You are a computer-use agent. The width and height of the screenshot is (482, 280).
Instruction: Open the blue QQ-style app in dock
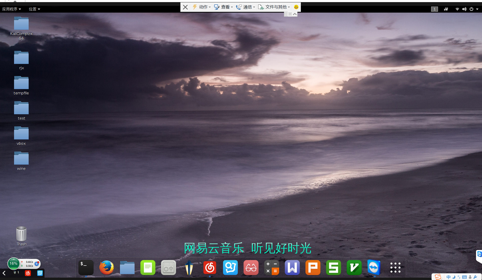point(230,268)
